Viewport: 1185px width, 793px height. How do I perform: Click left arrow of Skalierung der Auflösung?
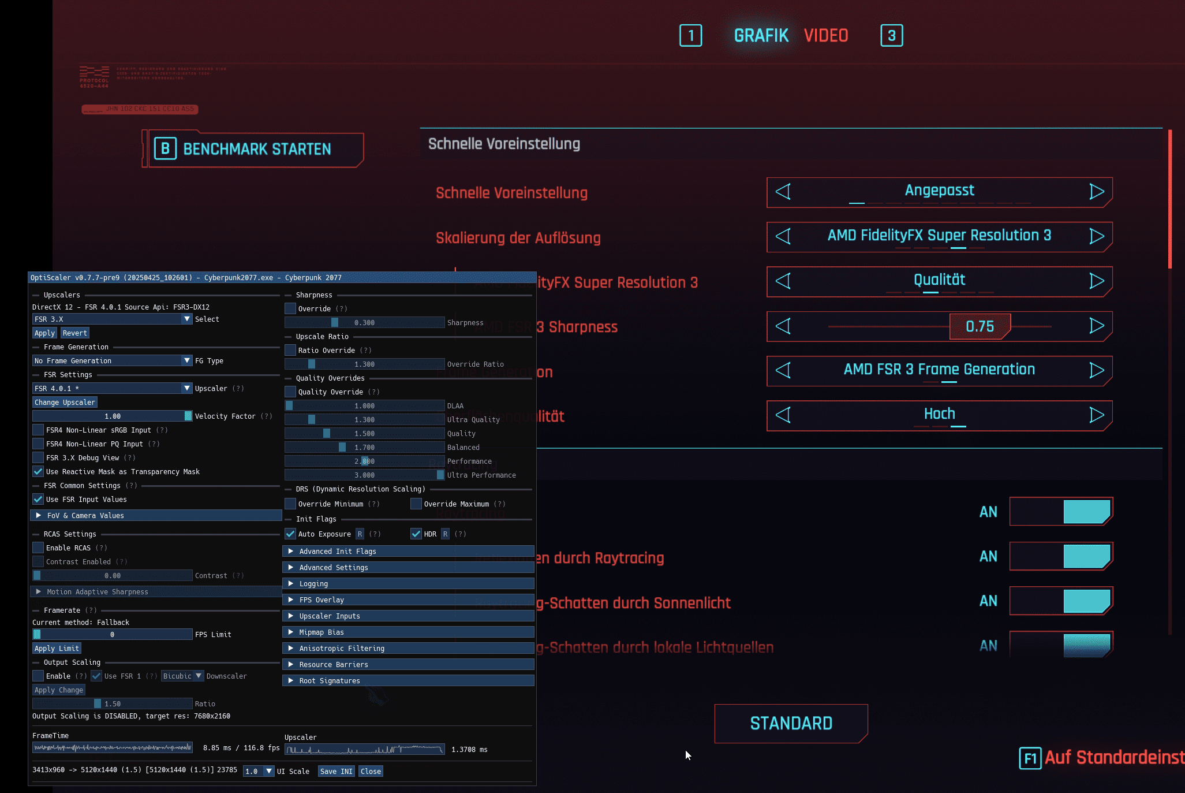[x=783, y=236]
